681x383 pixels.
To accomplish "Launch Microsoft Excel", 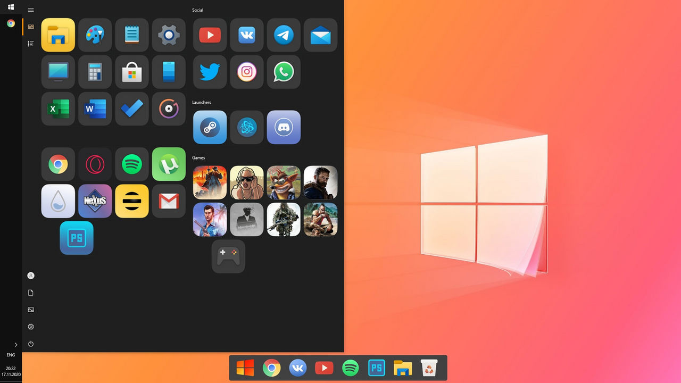I will [58, 109].
